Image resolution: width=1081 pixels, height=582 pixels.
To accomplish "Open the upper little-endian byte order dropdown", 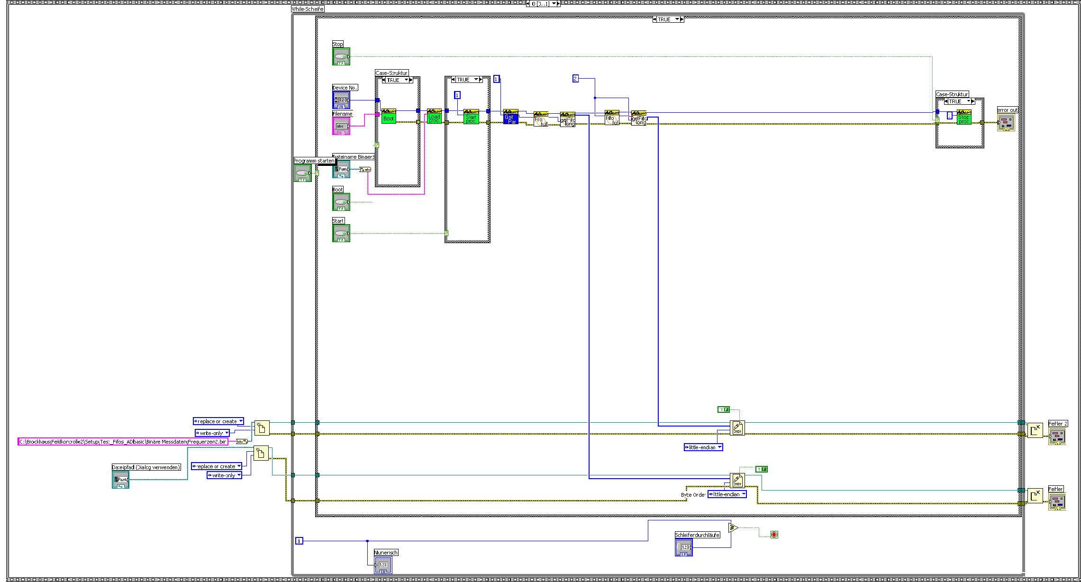I will point(719,447).
